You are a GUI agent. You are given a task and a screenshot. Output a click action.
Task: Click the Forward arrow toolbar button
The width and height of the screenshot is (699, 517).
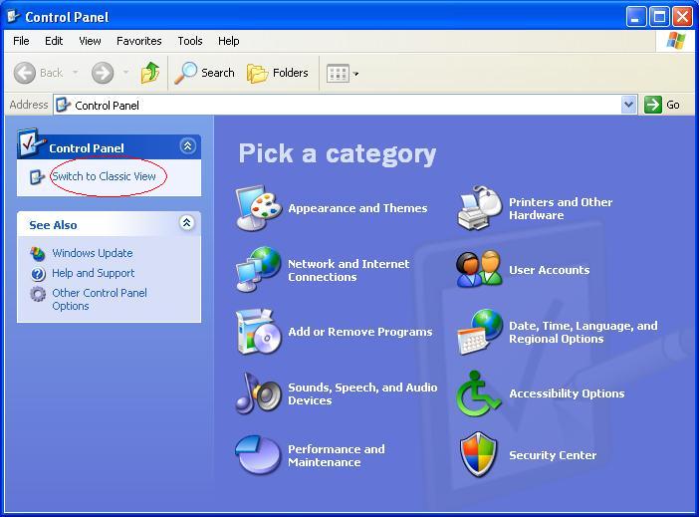click(x=103, y=73)
